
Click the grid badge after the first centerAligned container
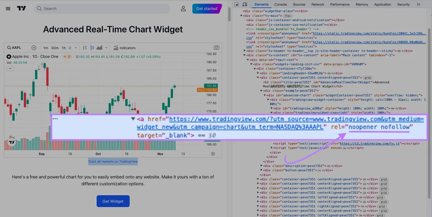pos(367,78)
